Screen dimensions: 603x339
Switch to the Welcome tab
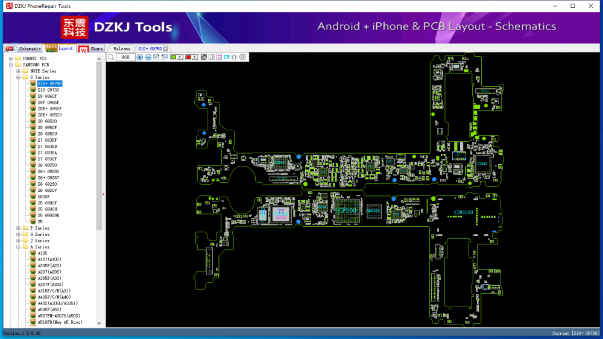click(121, 48)
